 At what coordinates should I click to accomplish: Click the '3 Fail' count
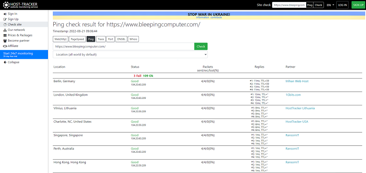137,76
